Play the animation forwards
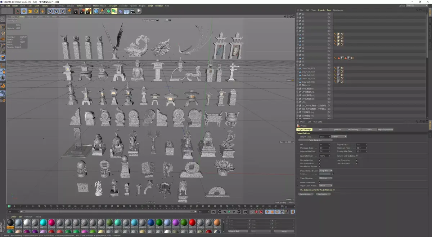 (x=229, y=212)
